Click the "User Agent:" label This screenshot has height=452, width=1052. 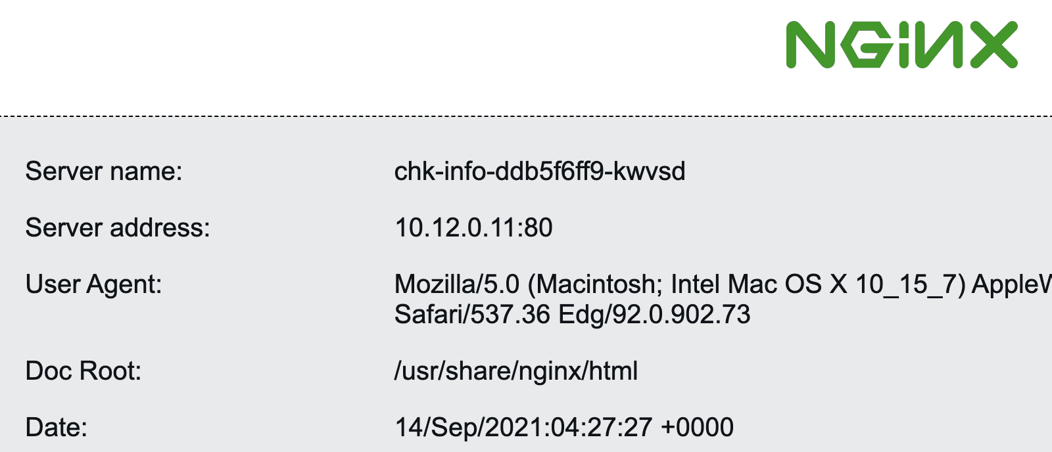(x=93, y=284)
